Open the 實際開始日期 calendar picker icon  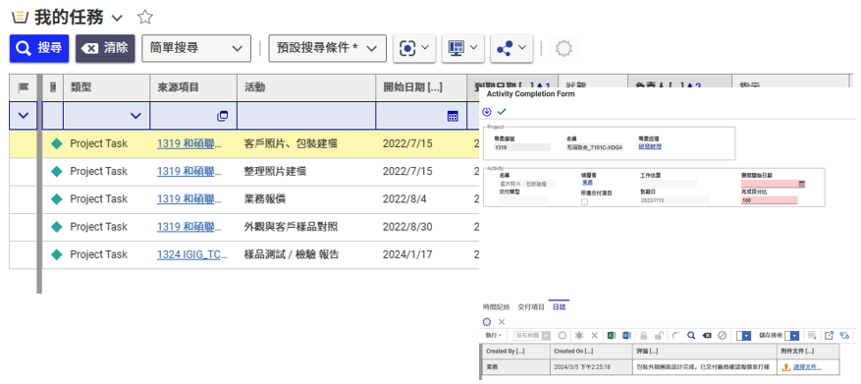coord(802,184)
